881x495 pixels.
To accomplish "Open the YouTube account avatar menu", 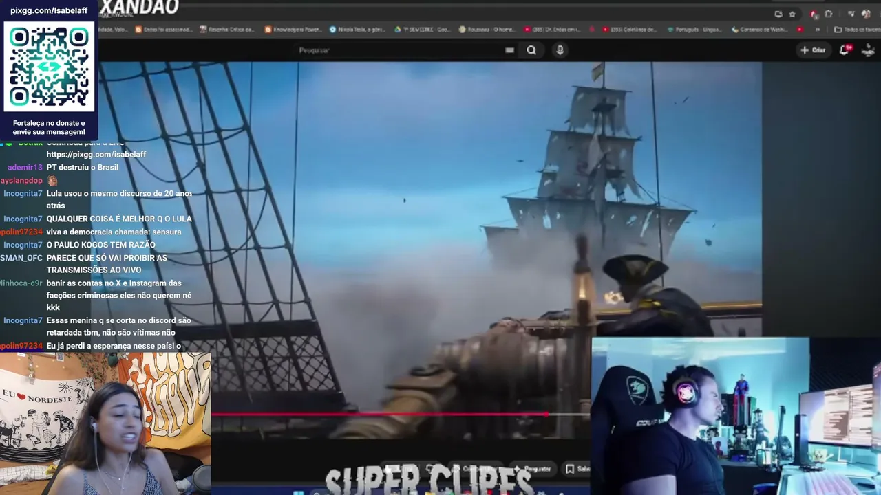I will [868, 49].
